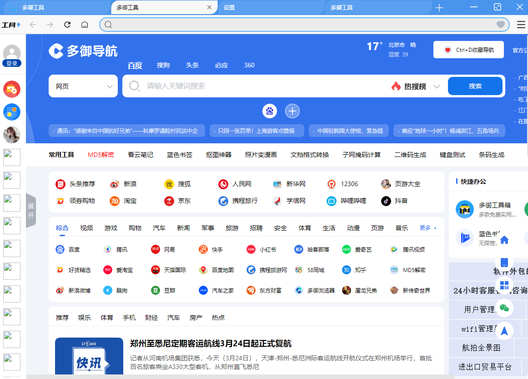Click the plus icon to add search engine

pos(292,111)
